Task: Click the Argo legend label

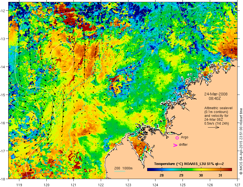Action: click(184, 137)
